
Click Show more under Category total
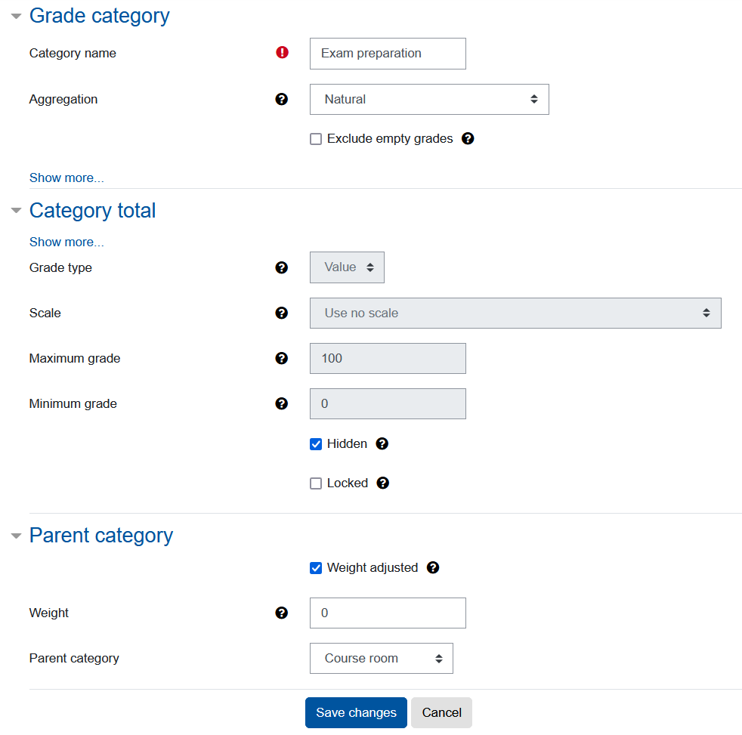pyautogui.click(x=66, y=242)
